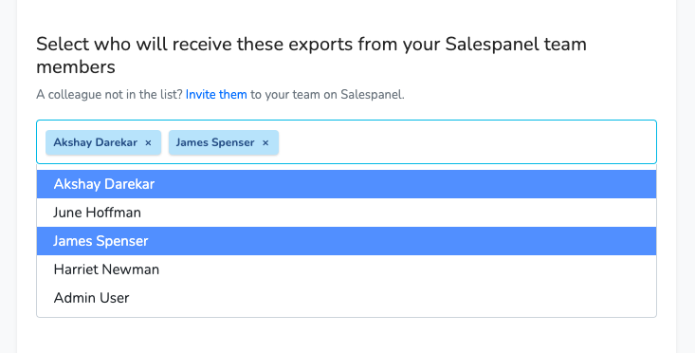Open the Invite them link
Viewport: 695px width, 353px height.
coord(216,95)
